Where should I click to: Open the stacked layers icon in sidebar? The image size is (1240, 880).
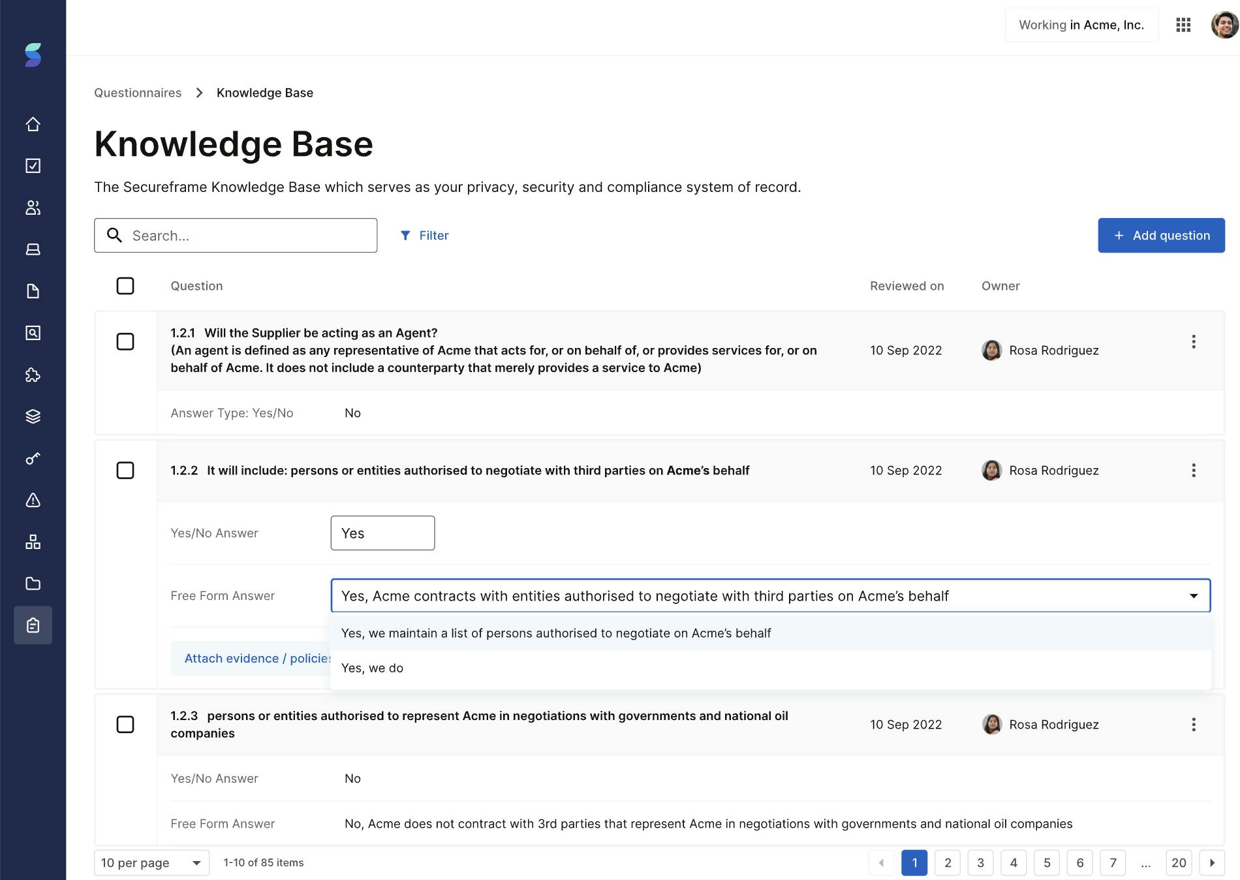click(x=33, y=416)
